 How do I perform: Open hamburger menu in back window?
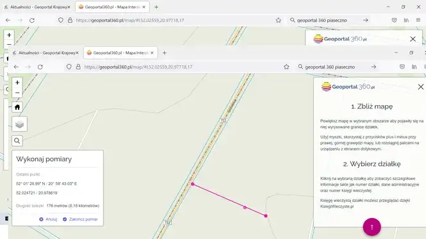[x=418, y=20]
